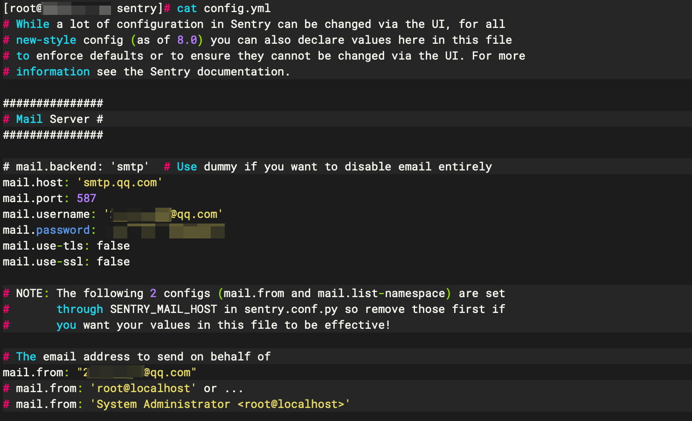The height and width of the screenshot is (421, 692).
Task: Select the 'Mail Server' header comment
Action: 53,119
